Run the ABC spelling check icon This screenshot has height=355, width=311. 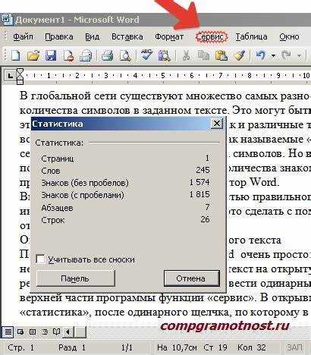[x=146, y=55]
